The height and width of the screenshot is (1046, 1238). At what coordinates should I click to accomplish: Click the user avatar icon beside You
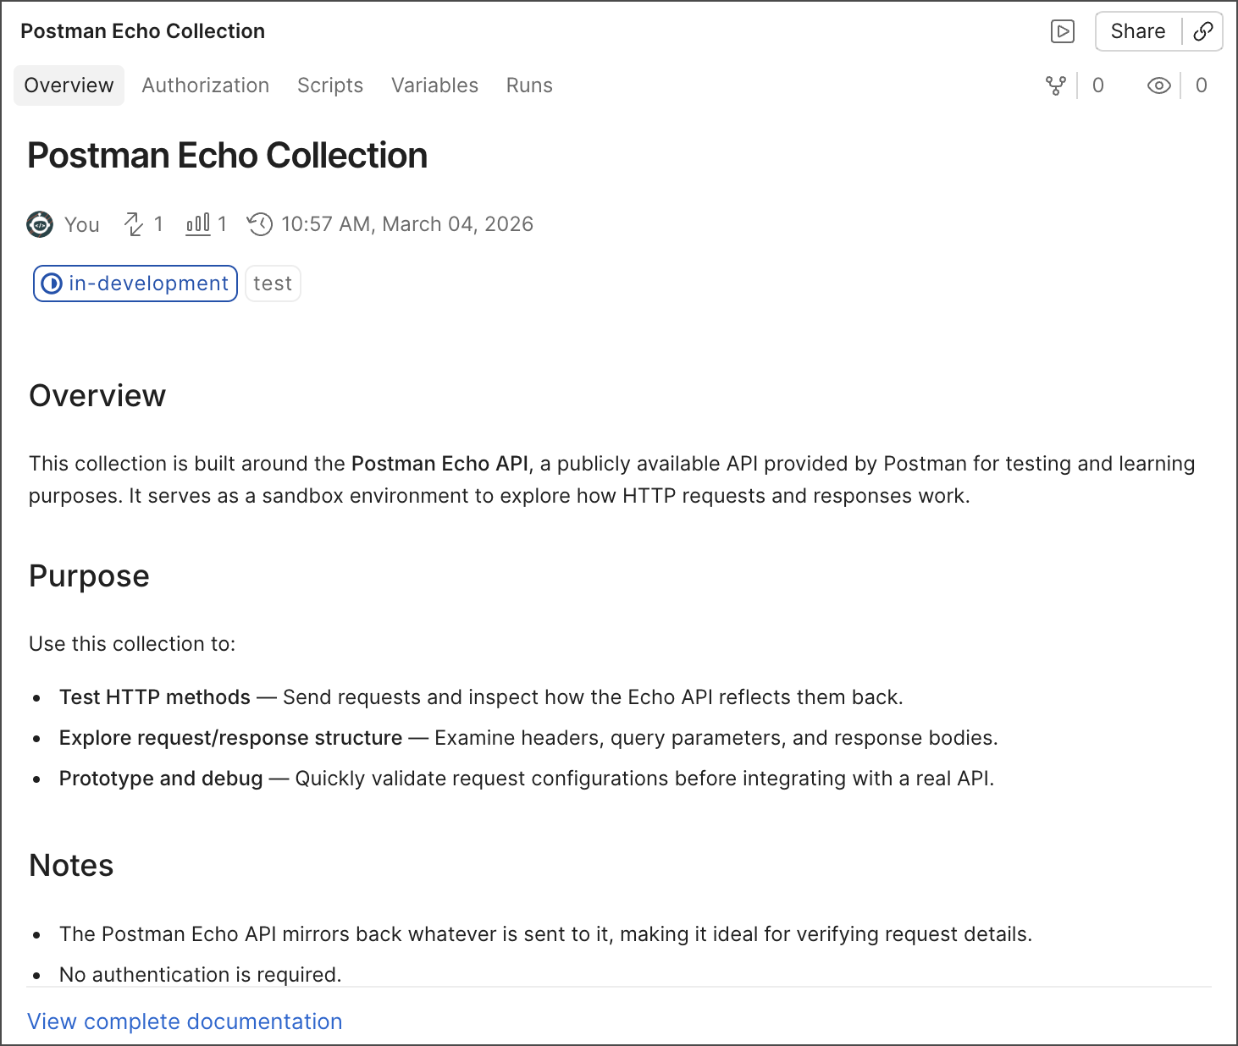click(40, 224)
